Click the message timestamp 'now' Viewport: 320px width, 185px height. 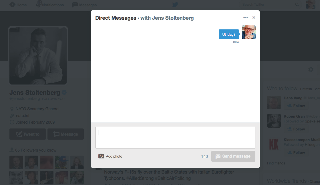pyautogui.click(x=236, y=42)
